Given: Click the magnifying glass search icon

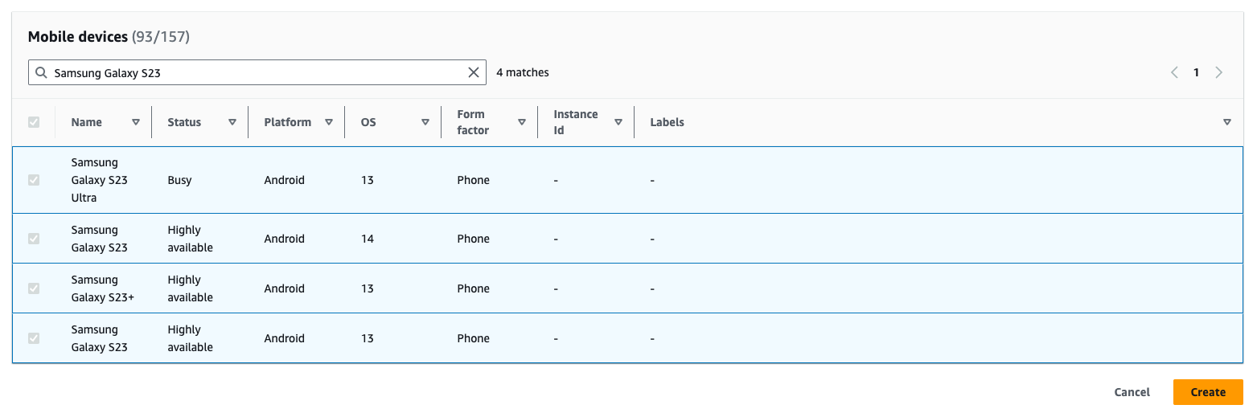Looking at the screenshot, I should [41, 72].
